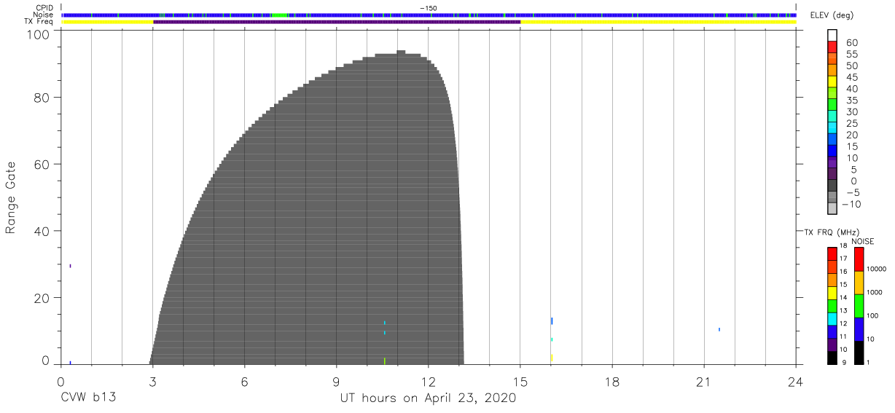Screen dimensions: 895x413
Task: Click the 80 tick label on Range Gate axis
Action: pos(43,97)
